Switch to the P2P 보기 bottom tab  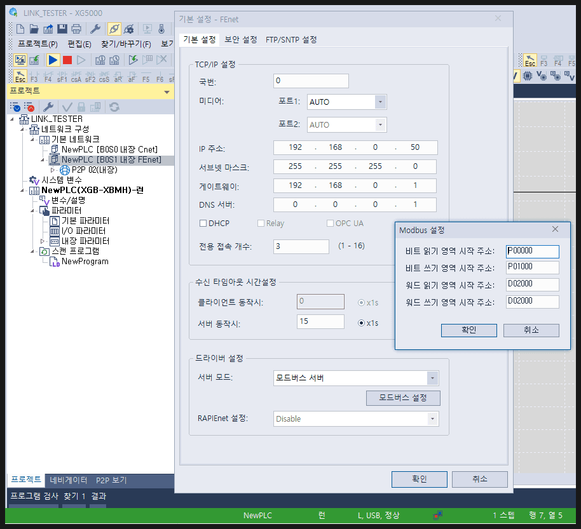pyautogui.click(x=111, y=480)
